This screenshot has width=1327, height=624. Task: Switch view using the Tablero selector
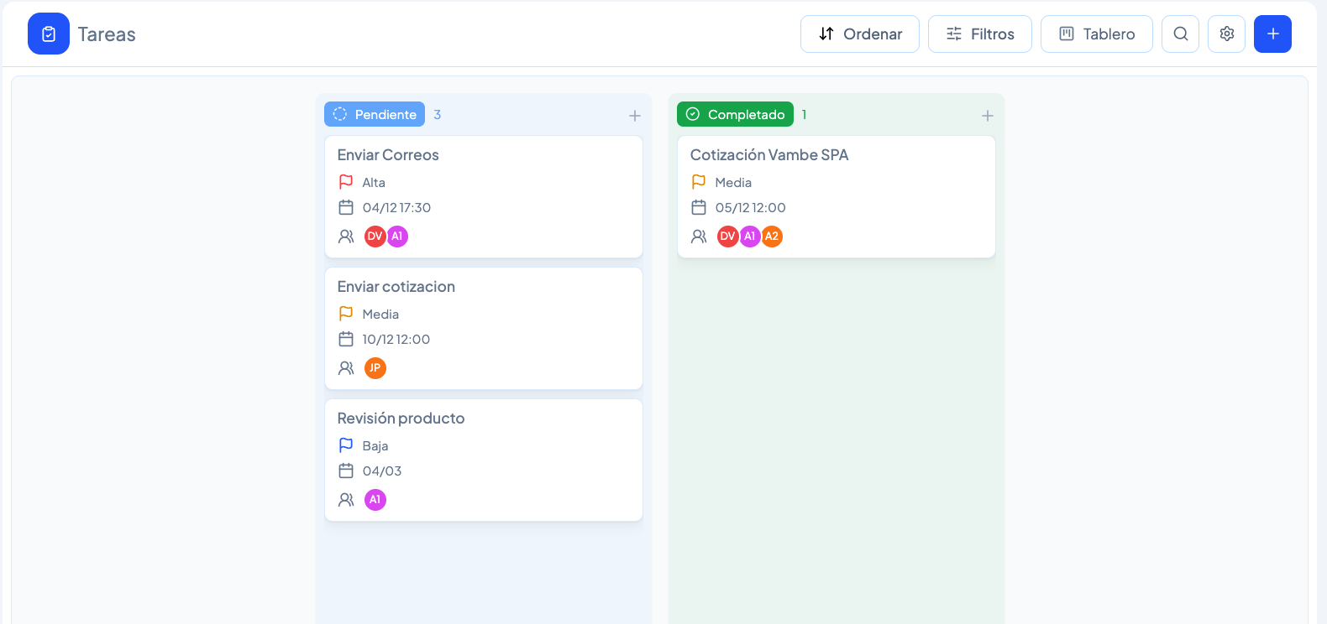coord(1096,34)
